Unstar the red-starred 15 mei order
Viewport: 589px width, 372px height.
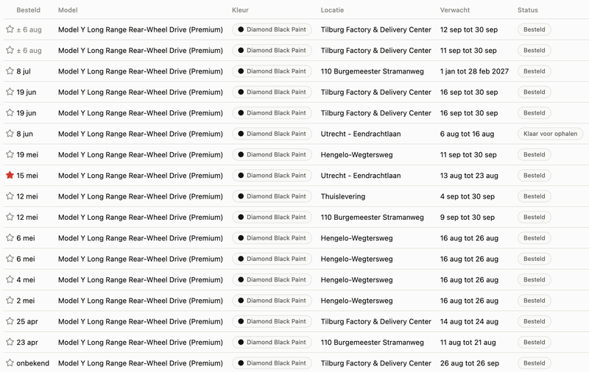coord(10,175)
